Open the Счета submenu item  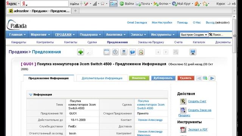click(178, 42)
